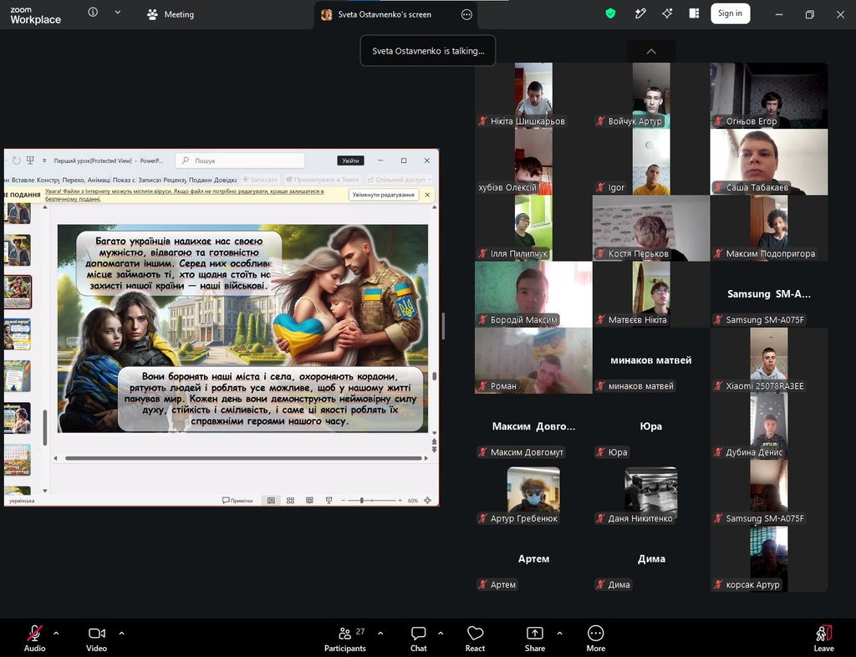856x657 pixels.
Task: Collapse participant gallery with the up chevron
Action: coord(650,51)
